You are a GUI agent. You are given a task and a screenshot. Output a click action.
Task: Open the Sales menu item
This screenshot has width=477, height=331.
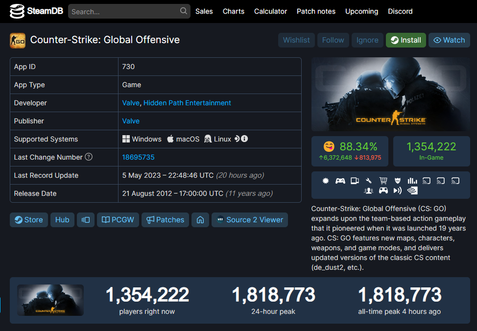204,11
